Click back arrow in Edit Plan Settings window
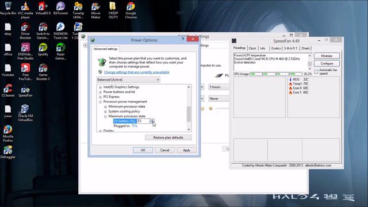Screen dimensions: 368x207 click(85, 45)
